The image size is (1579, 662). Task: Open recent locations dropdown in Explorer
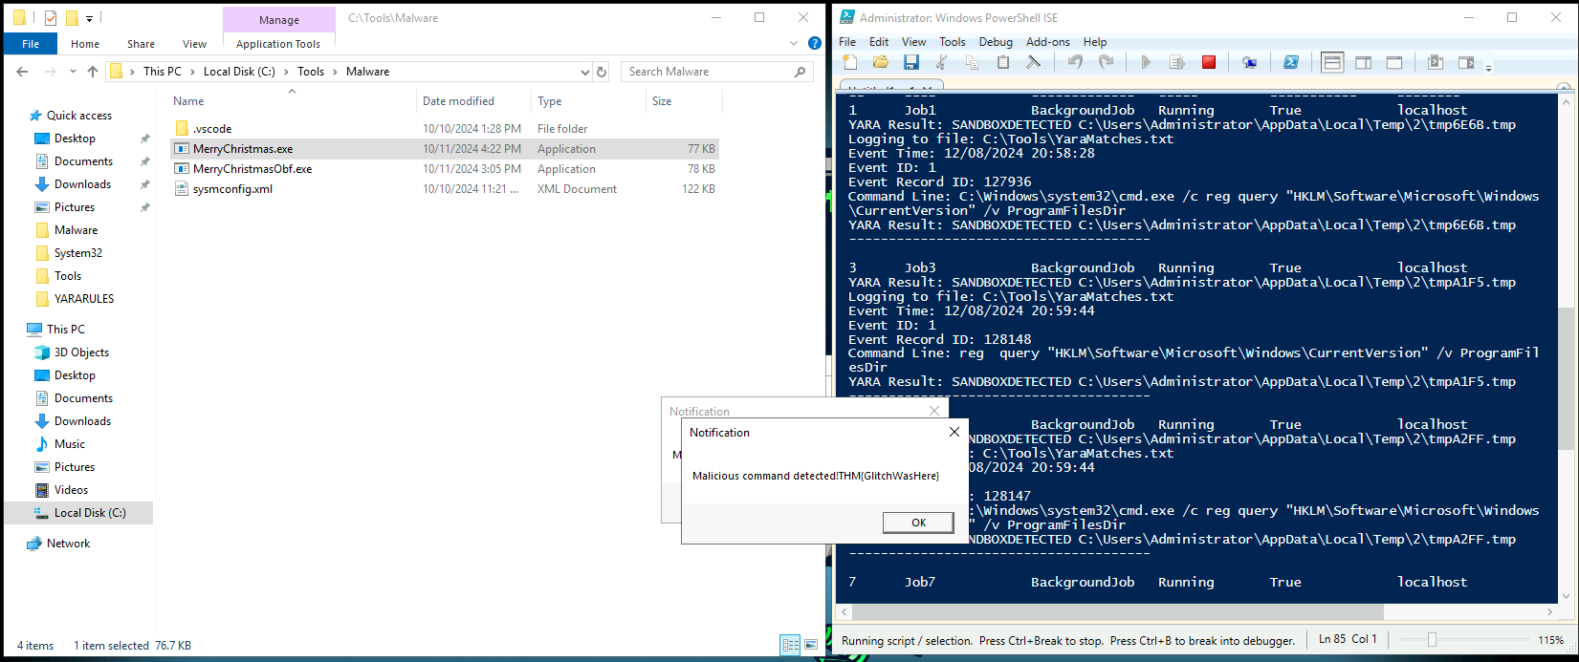72,72
